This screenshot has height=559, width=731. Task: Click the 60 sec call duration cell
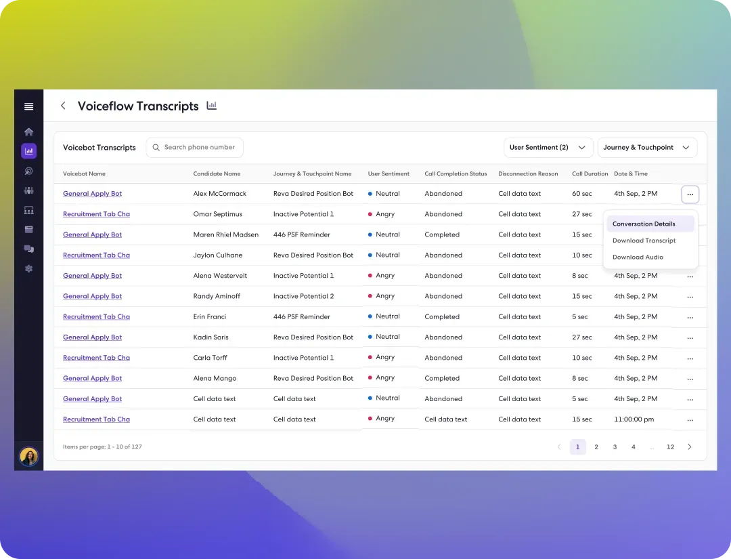[x=582, y=194]
